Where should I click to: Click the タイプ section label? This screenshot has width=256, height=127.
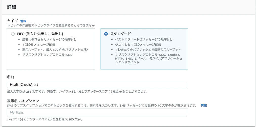pos(12,21)
